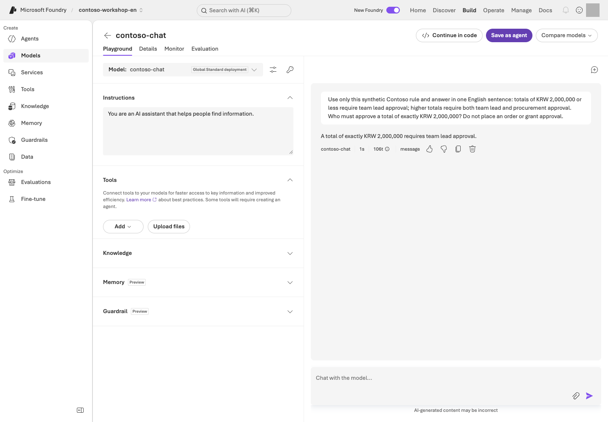The image size is (608, 422).
Task: Click the Microsoft Foundry logo
Action: click(13, 10)
